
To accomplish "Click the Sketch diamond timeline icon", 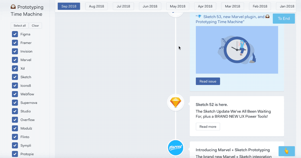I will [x=175, y=102].
